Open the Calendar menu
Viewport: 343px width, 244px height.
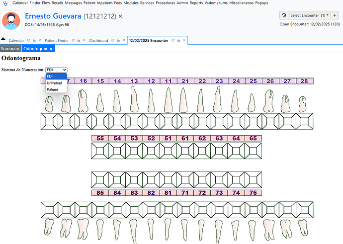[20, 3]
